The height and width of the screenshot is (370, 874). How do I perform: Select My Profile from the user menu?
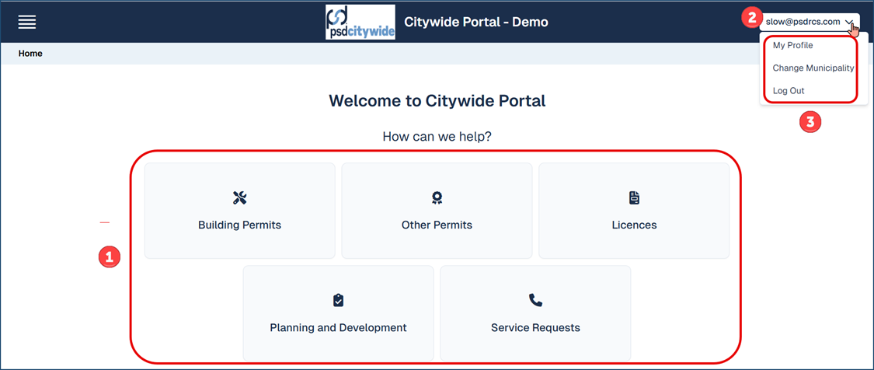pos(792,45)
